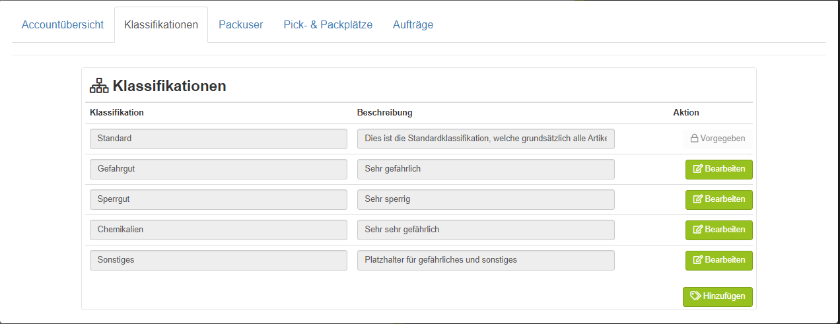Click the Sonstiges classification name field

[x=219, y=260]
